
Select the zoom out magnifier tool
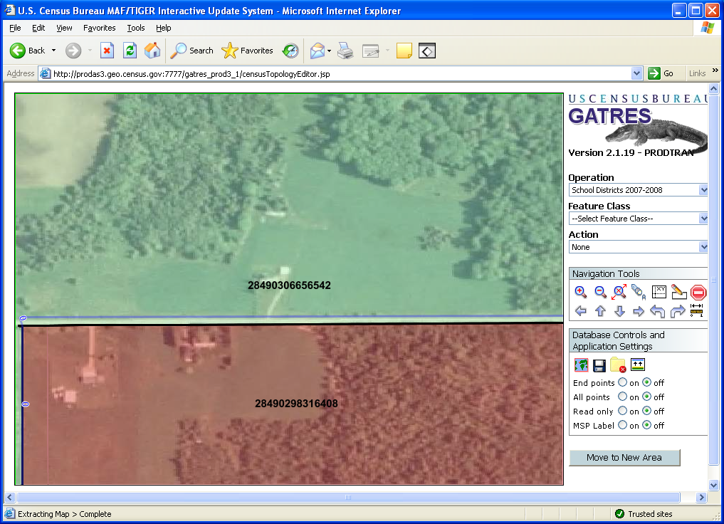[x=600, y=292]
